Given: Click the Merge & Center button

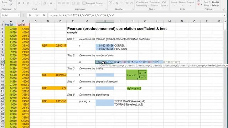Looking at the screenshot, I should [x=93, y=3].
